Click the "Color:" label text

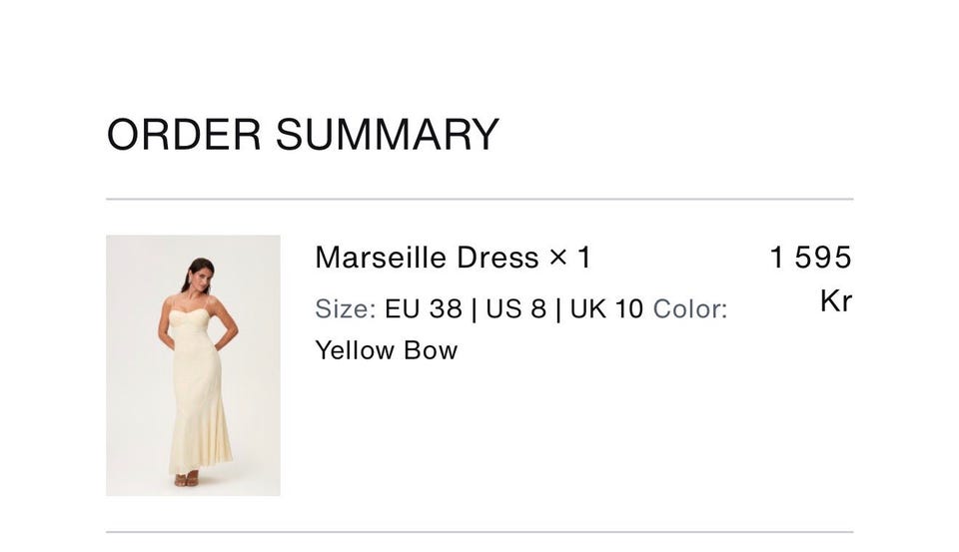pyautogui.click(x=690, y=308)
